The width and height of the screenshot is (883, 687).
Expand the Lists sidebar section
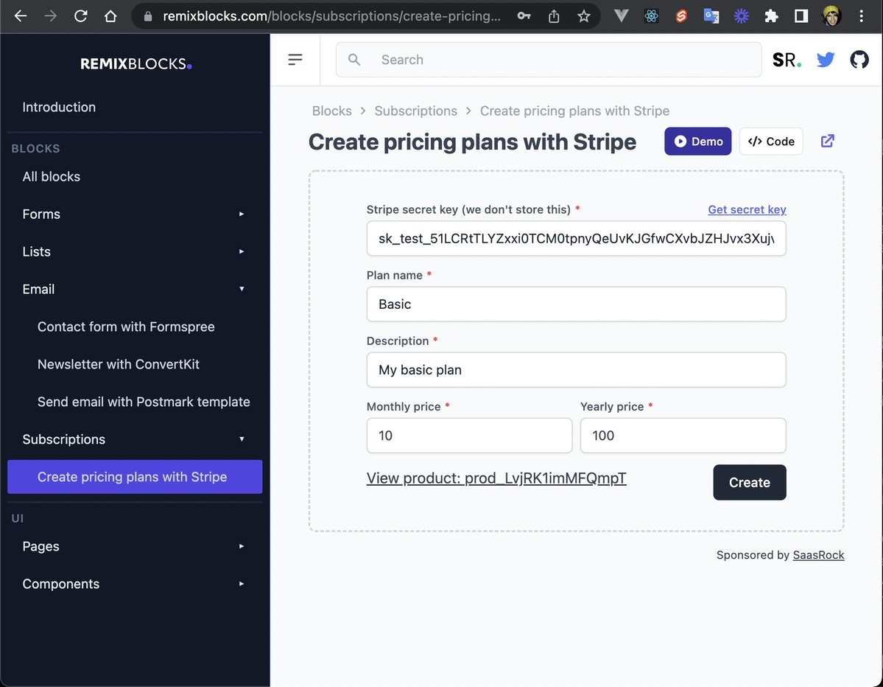(x=135, y=251)
